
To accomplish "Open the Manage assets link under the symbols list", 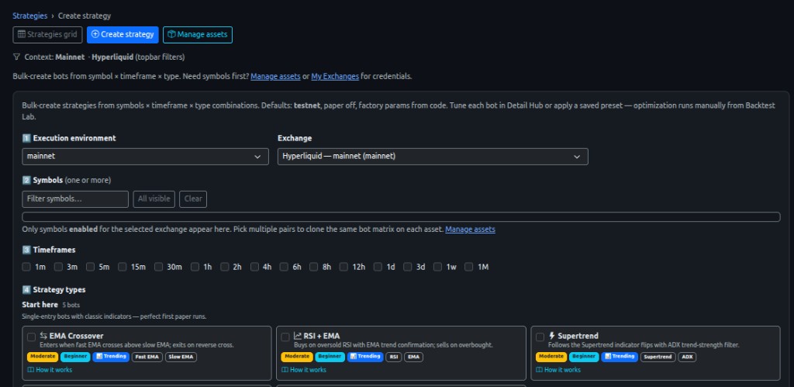I will (470, 230).
